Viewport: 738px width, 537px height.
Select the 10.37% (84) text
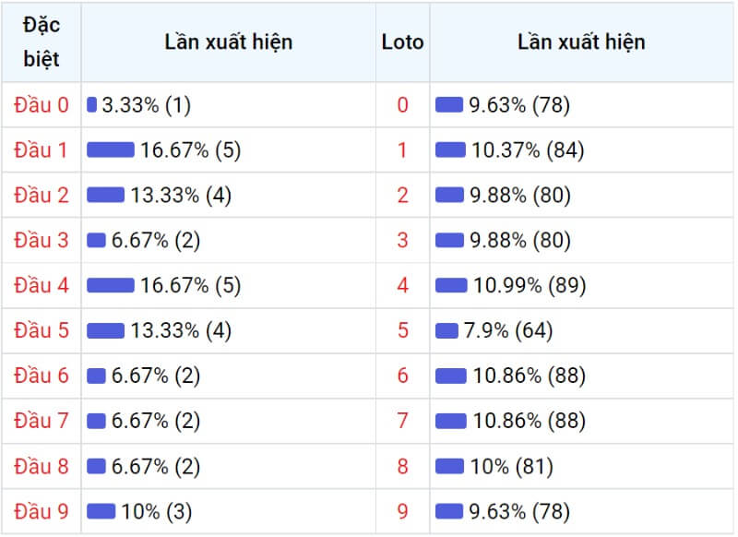pyautogui.click(x=528, y=150)
